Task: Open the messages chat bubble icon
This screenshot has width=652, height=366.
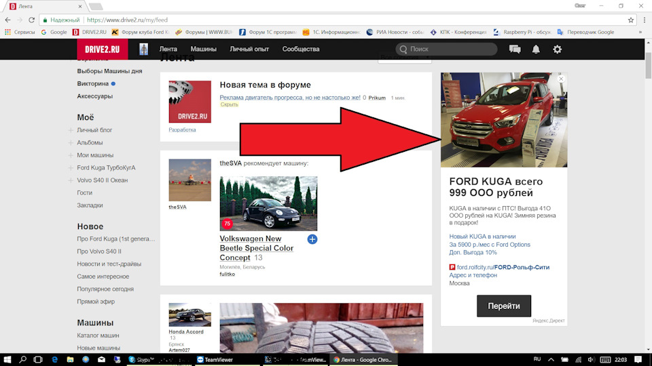Action: coord(515,49)
